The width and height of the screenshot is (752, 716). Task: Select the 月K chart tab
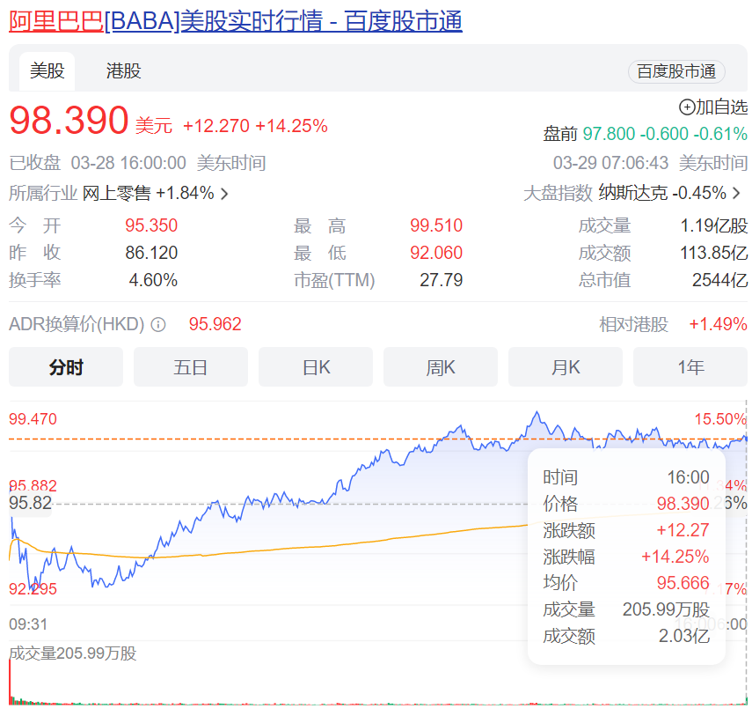(566, 367)
